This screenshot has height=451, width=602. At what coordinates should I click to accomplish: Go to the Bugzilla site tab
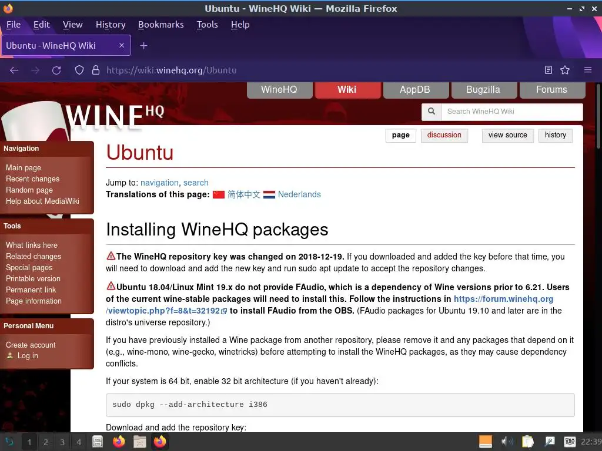[x=483, y=90]
